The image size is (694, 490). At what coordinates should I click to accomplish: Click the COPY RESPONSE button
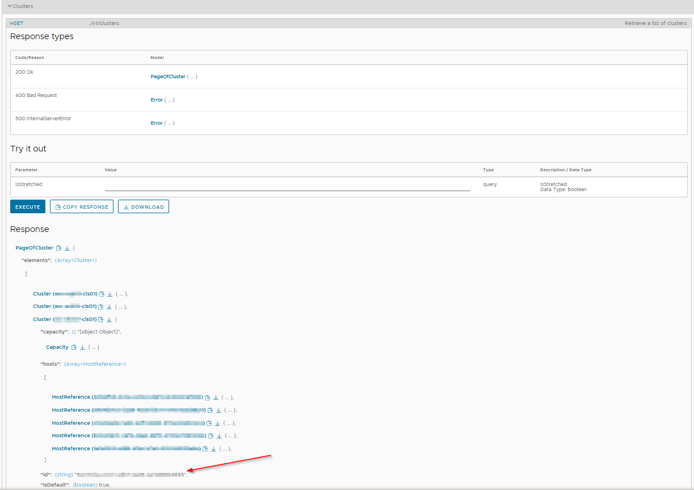coord(82,207)
